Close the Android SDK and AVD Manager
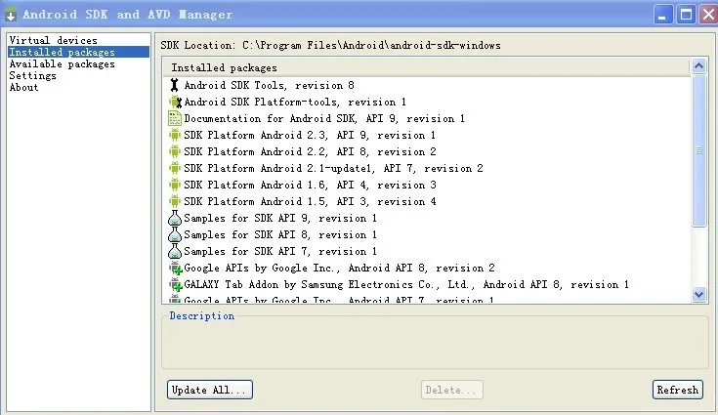The image size is (718, 415). [708, 15]
